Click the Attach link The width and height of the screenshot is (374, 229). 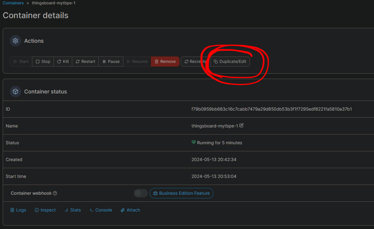coord(130,210)
